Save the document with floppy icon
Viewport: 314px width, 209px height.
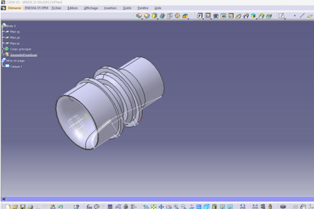click(x=23, y=207)
